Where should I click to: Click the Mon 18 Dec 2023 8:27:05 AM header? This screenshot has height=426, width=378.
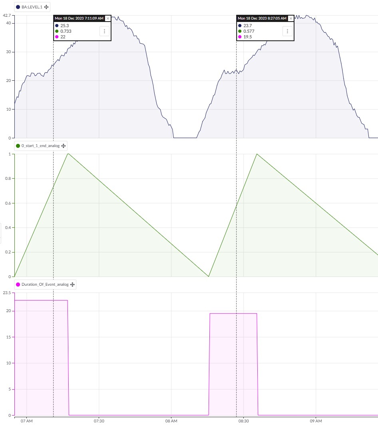[262, 18]
